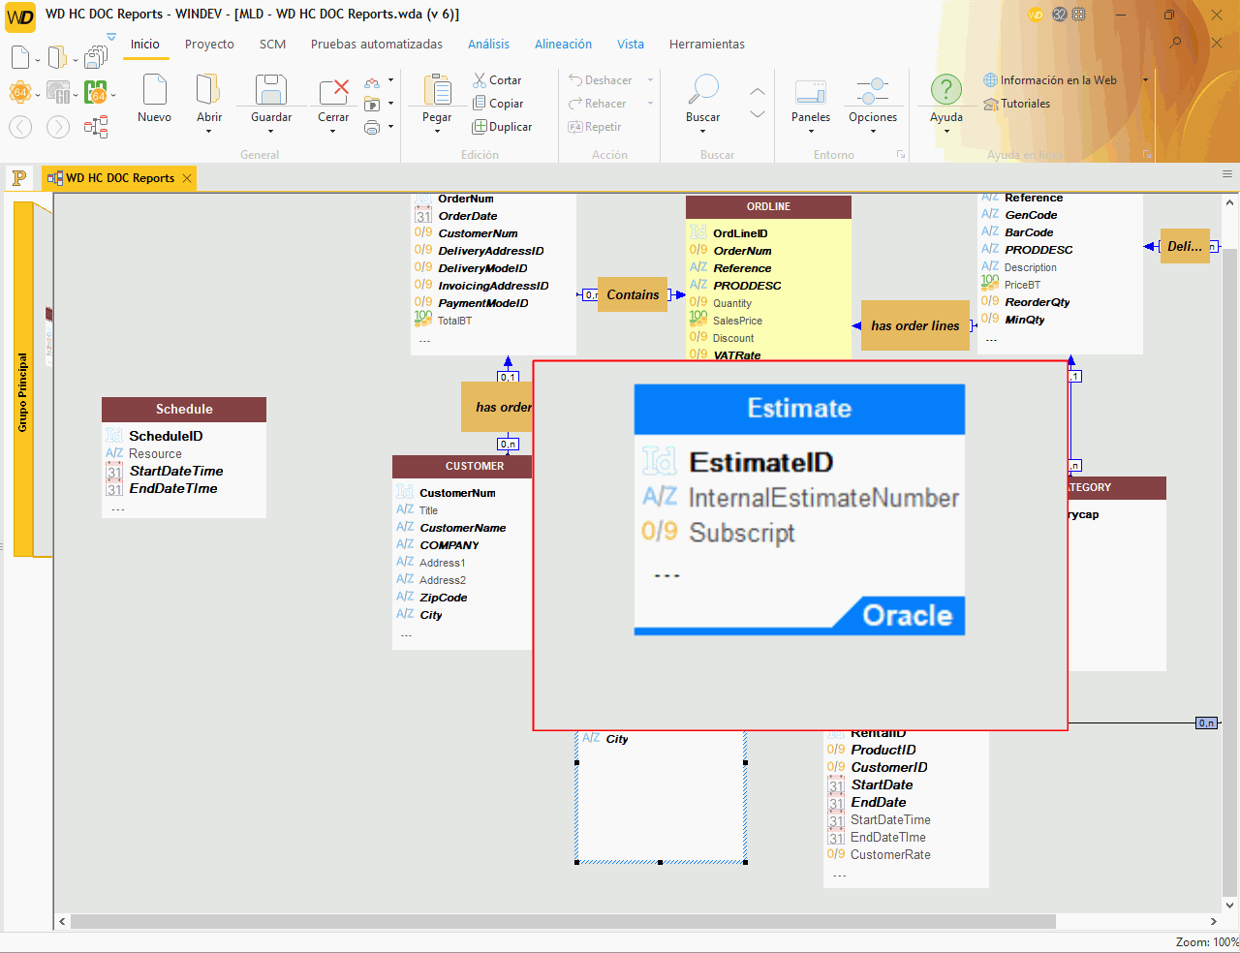Open the Tutoriales link
The image size is (1240, 953).
click(1017, 104)
